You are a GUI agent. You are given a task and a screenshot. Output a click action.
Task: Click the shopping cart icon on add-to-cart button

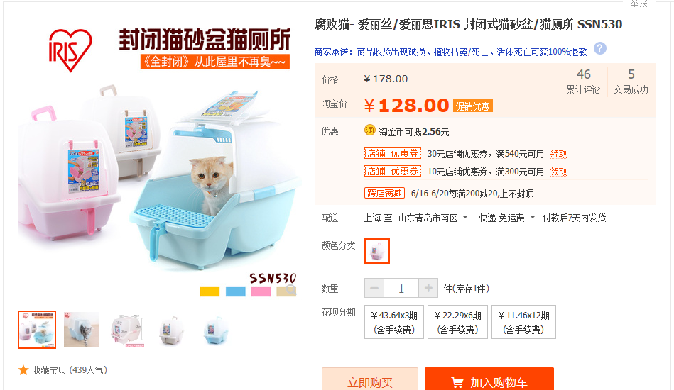click(x=457, y=382)
